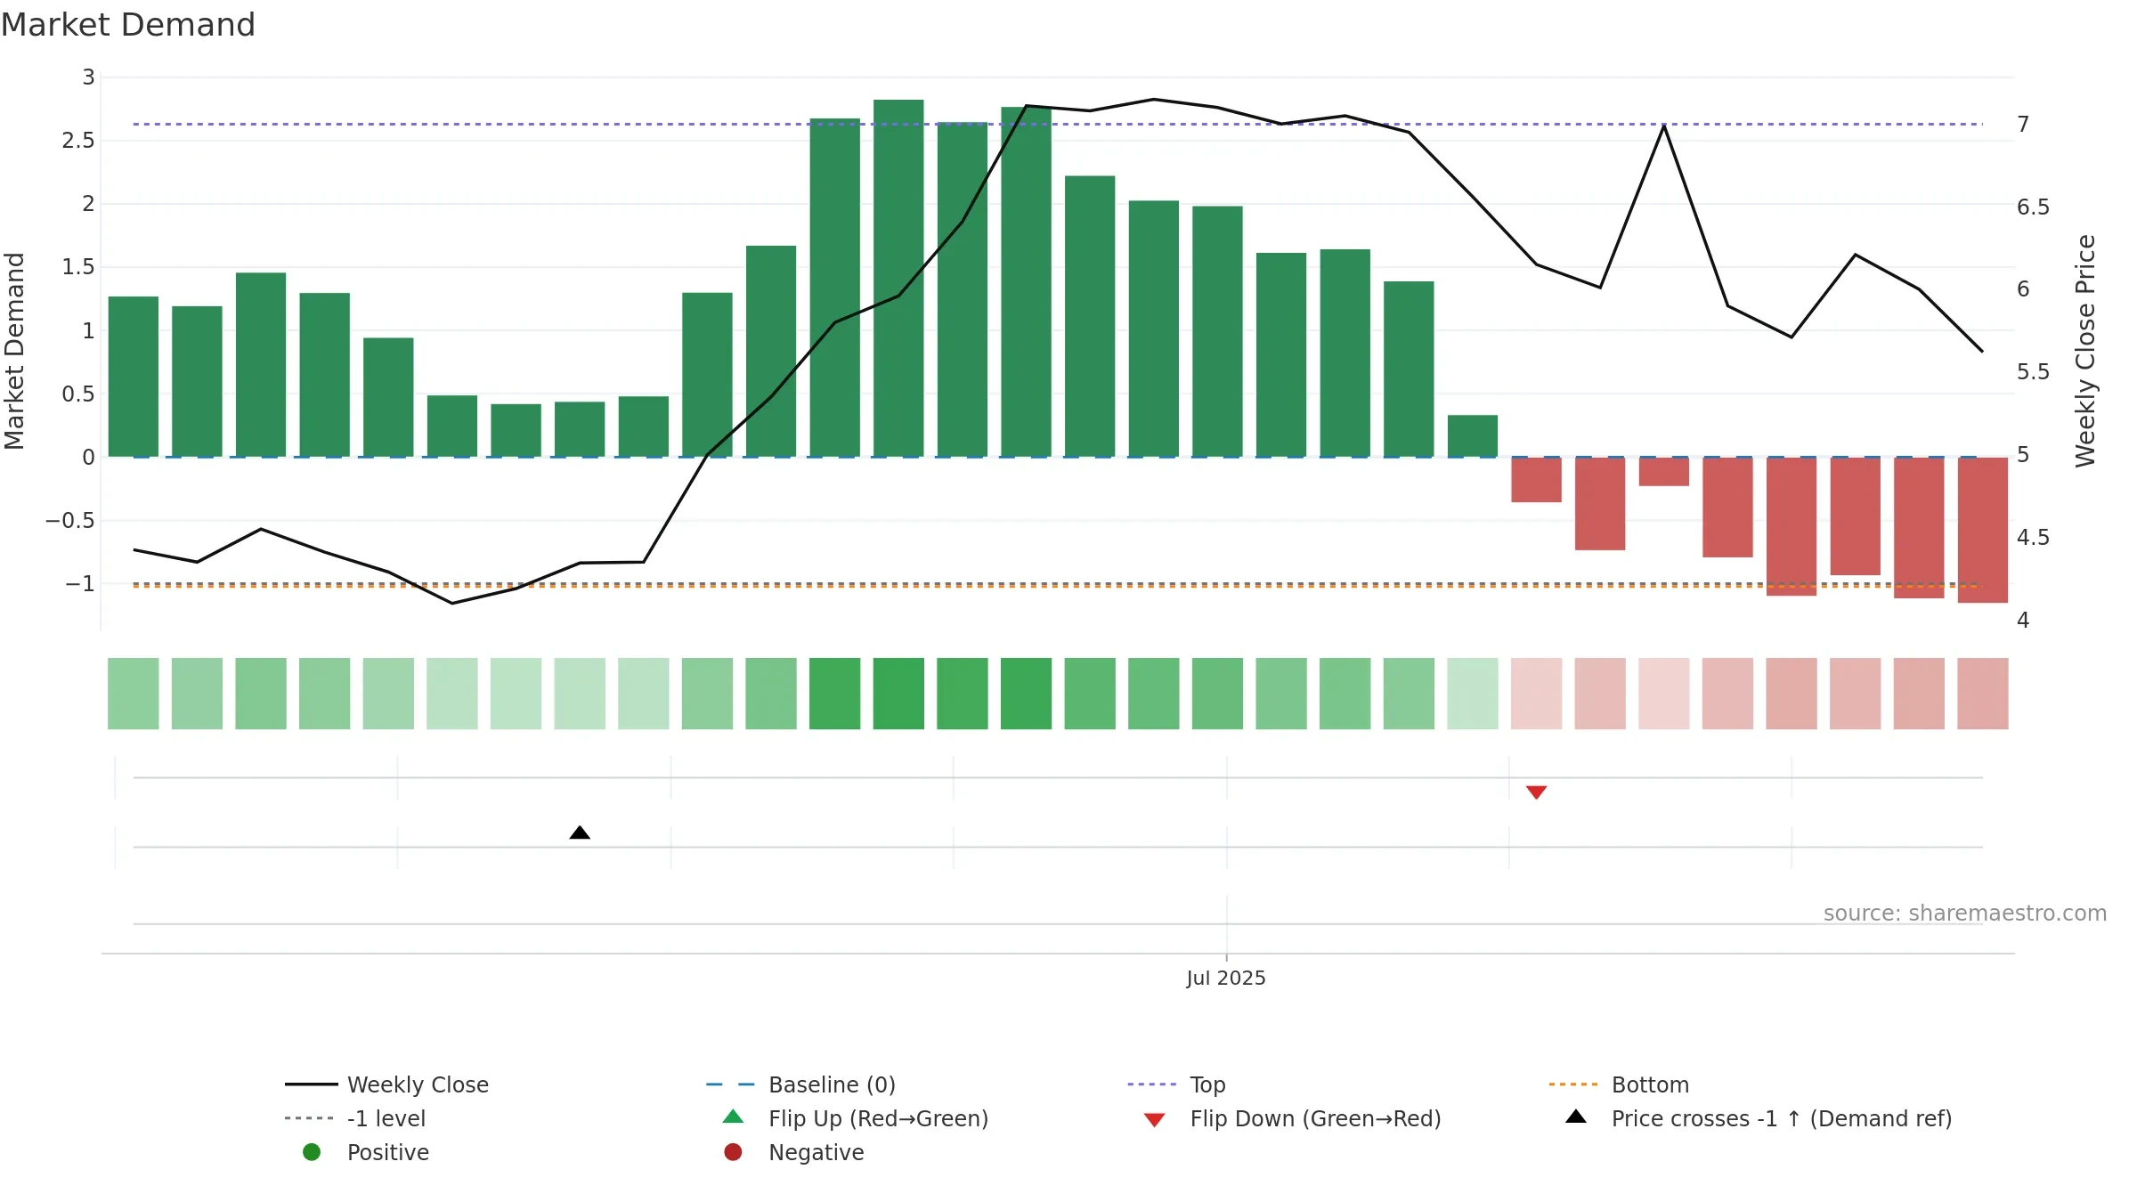Click the red Flip Down triangle marker on timeline

point(1536,792)
